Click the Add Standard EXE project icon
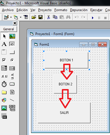Screen dimensions: 110x135 click(x=7, y=17)
